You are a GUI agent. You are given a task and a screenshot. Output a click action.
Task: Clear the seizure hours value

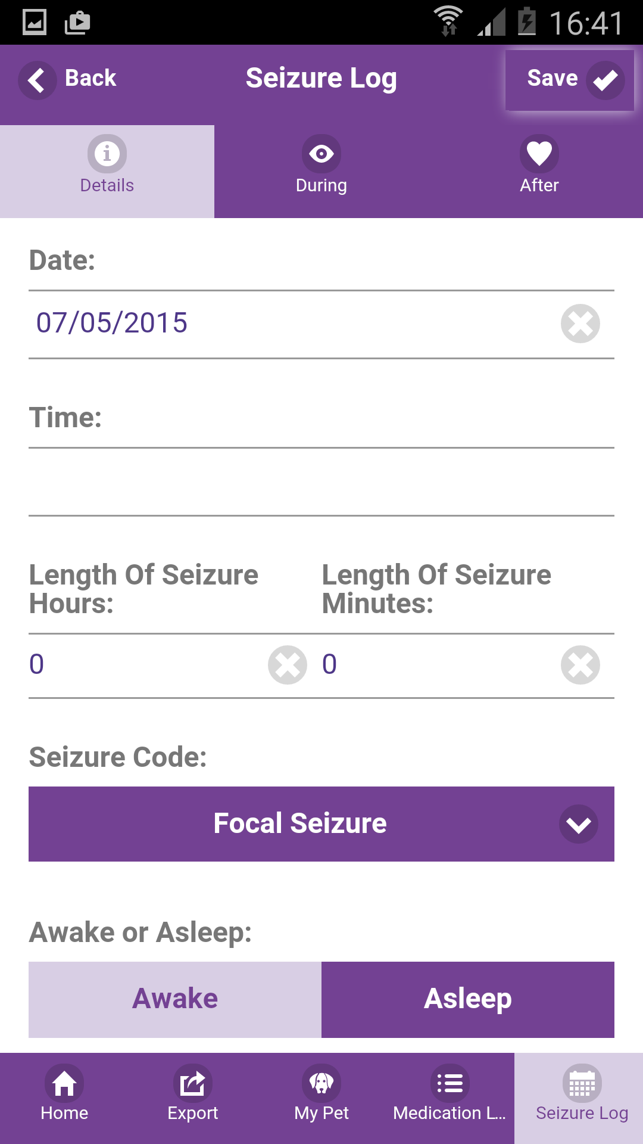[288, 665]
